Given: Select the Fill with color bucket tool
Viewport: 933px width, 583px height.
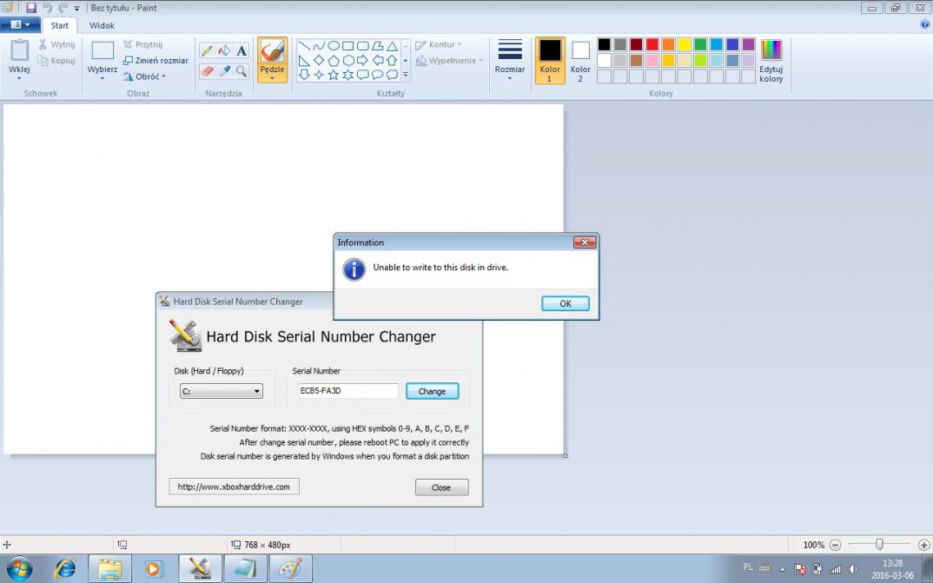Looking at the screenshot, I should (x=224, y=51).
